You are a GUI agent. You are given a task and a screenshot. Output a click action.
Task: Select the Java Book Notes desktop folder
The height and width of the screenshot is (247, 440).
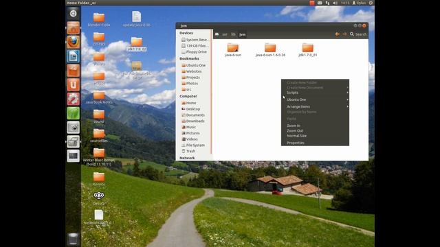pyautogui.click(x=99, y=97)
